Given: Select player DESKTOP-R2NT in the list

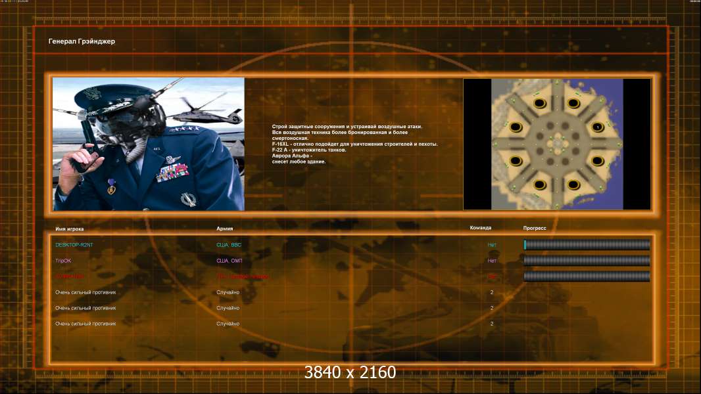Looking at the screenshot, I should coord(74,245).
